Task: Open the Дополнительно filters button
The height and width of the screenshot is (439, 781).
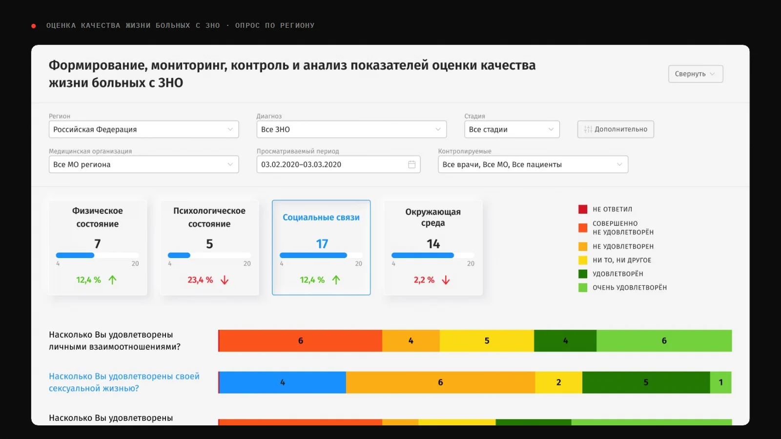Action: click(x=616, y=129)
